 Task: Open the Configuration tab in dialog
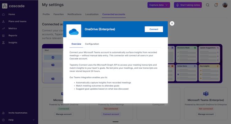92,44
